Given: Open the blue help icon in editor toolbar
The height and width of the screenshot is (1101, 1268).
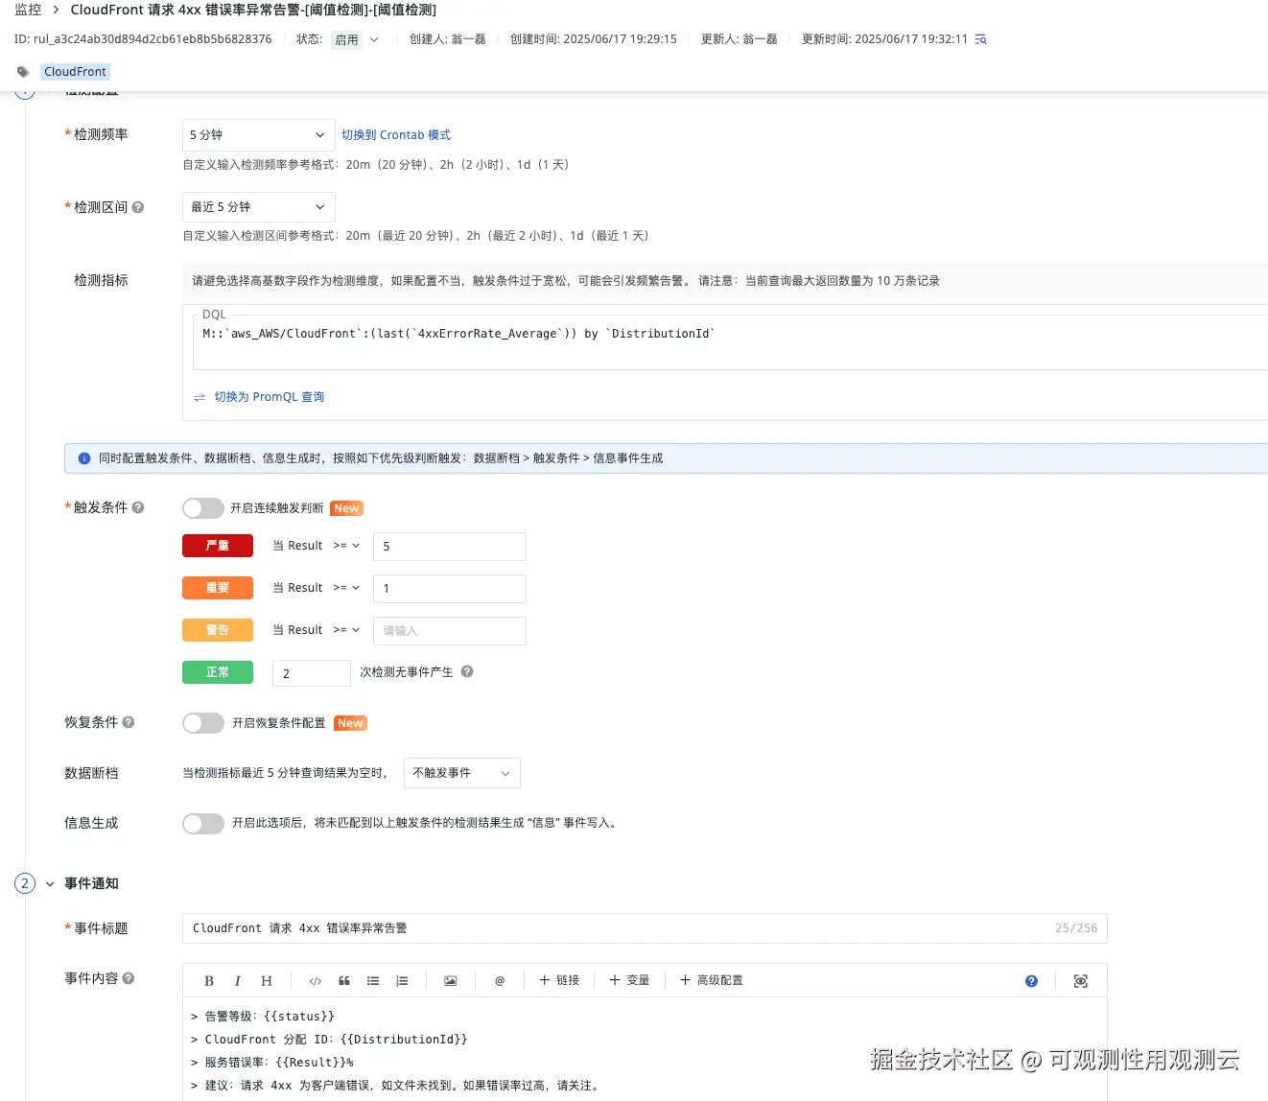Looking at the screenshot, I should click(1031, 981).
